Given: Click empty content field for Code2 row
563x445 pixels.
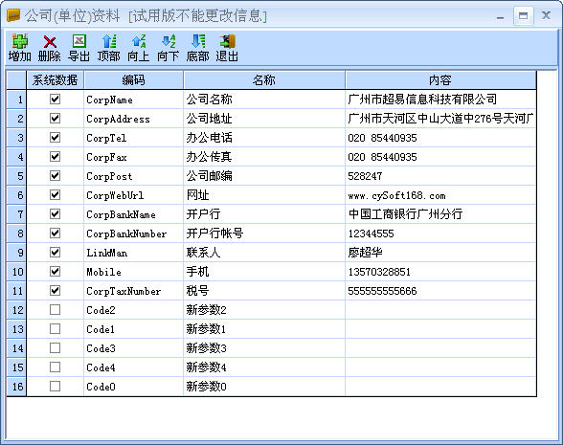Looking at the screenshot, I should pos(440,310).
